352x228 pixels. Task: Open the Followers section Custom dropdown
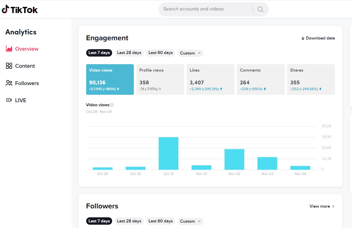click(190, 221)
